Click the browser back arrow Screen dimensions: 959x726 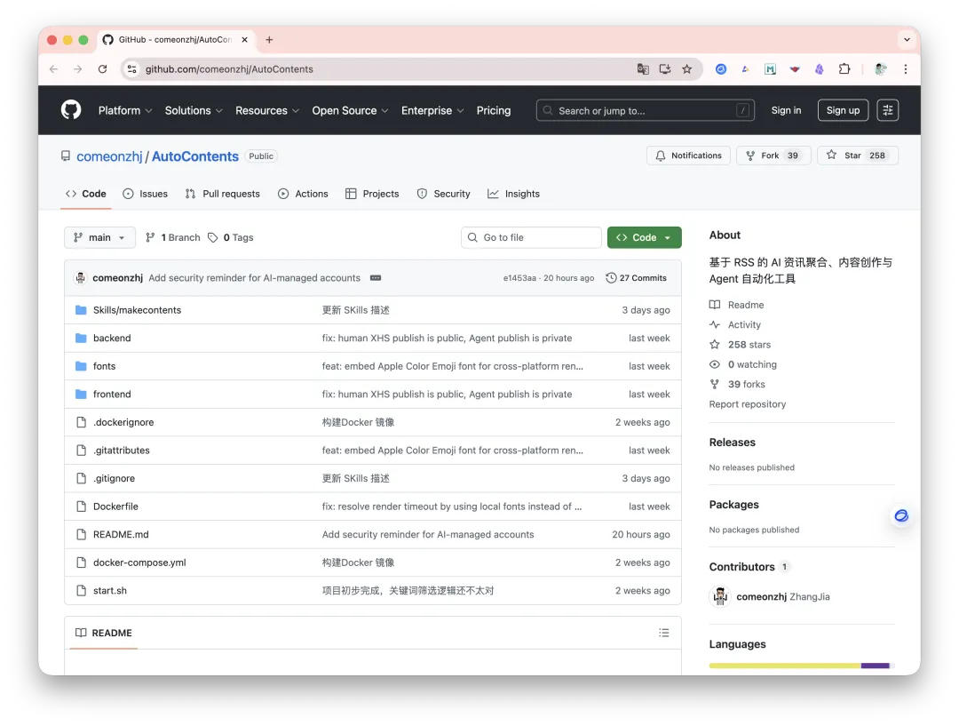(x=54, y=69)
